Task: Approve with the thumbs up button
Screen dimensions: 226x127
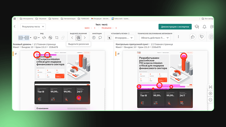Action: (193, 37)
